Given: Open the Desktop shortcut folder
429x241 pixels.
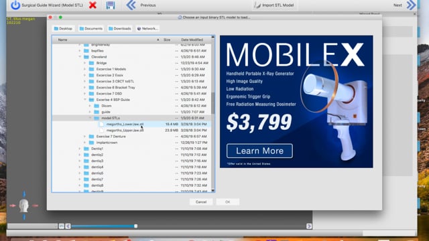Looking at the screenshot, I should pos(63,28).
